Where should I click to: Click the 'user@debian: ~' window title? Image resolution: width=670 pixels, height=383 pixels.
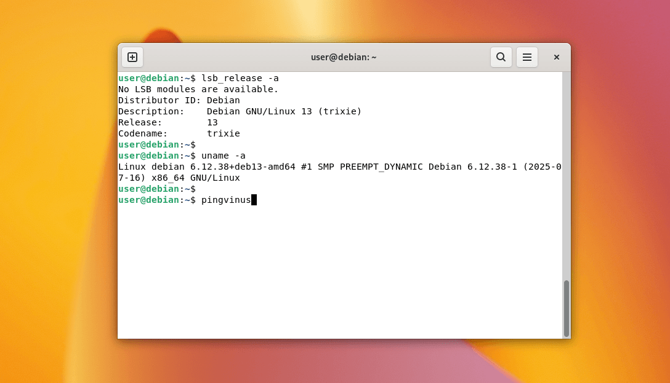tap(343, 57)
